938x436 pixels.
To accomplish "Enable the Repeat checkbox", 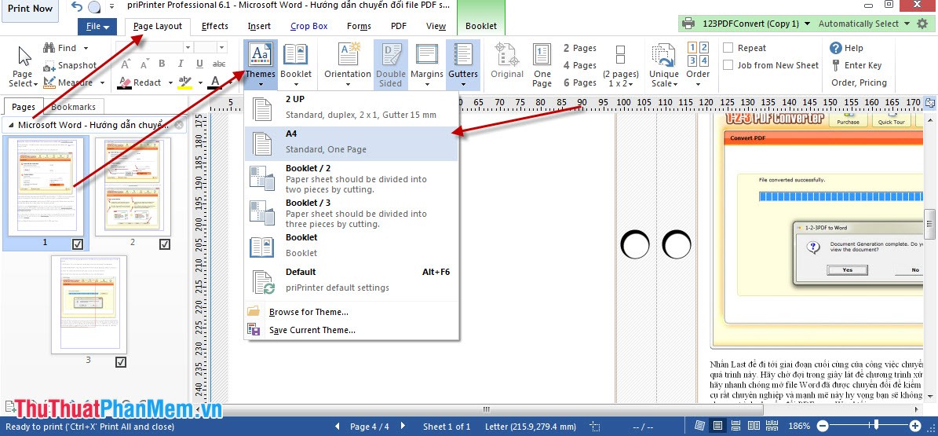I will [x=728, y=48].
